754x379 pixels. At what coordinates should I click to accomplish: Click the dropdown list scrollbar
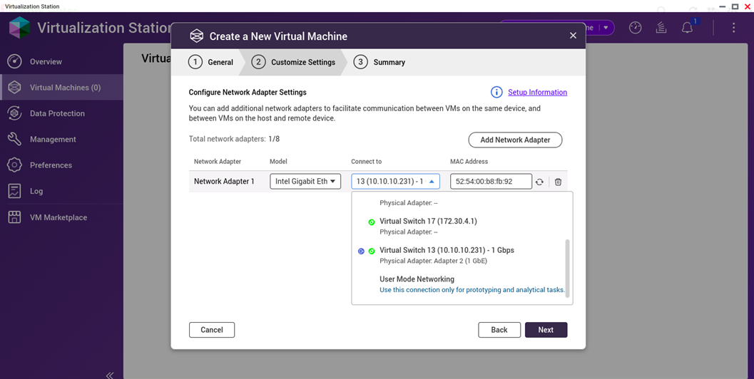[567, 268]
